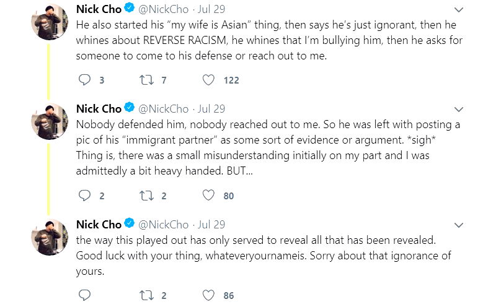Open Jul 29 timestamp of first tweet
Screen dimensions: 496x307
[x=211, y=10]
